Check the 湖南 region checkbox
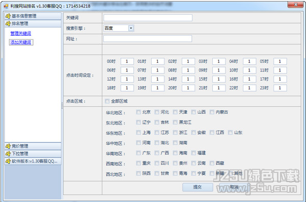The width and height of the screenshot is (306, 202). [x=175, y=143]
